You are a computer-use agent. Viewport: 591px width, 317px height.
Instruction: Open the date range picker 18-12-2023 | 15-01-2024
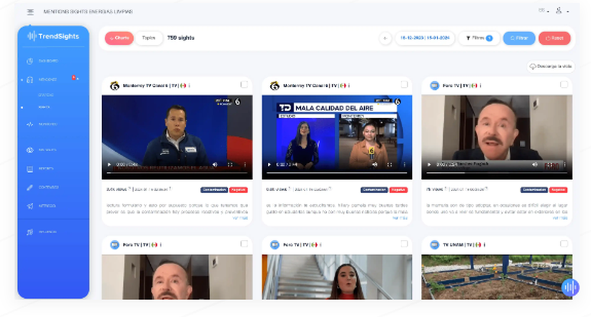[x=425, y=38]
